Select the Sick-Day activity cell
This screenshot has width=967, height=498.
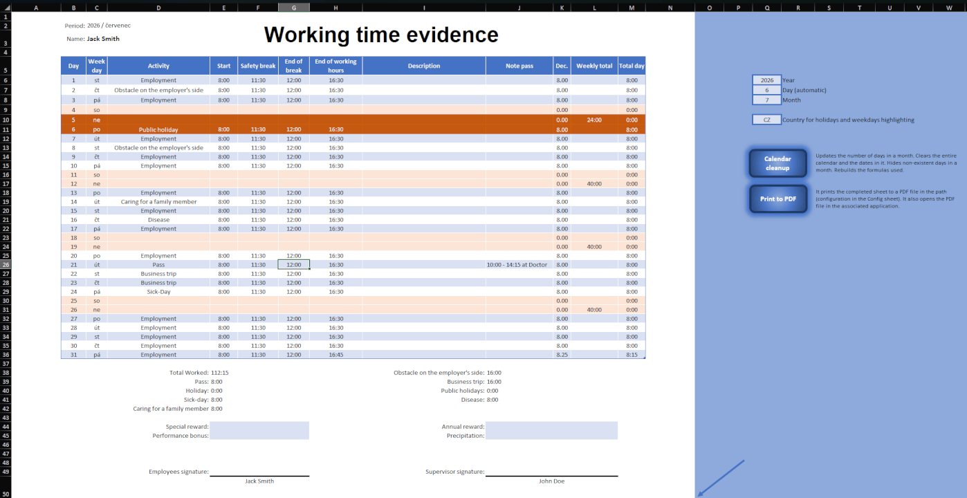pyautogui.click(x=158, y=292)
